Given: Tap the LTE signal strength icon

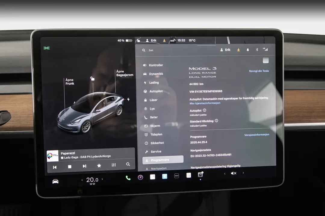Looking at the screenshot, I should pos(265,49).
